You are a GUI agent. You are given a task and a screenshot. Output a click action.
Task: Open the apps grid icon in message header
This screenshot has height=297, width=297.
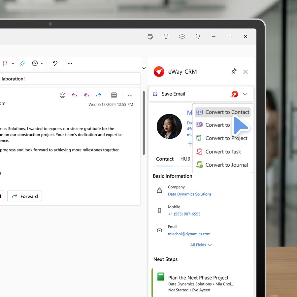click(x=114, y=95)
